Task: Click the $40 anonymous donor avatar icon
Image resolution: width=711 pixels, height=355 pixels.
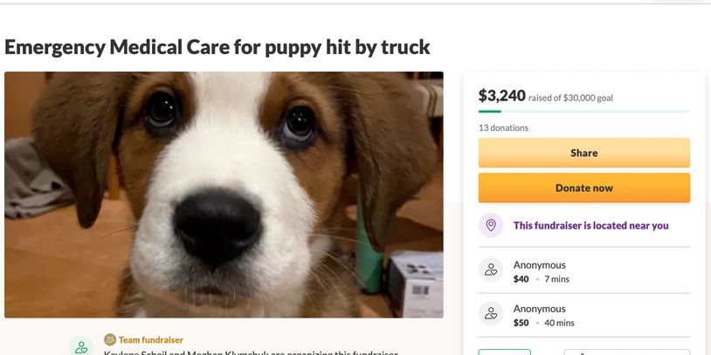Action: pyautogui.click(x=491, y=270)
